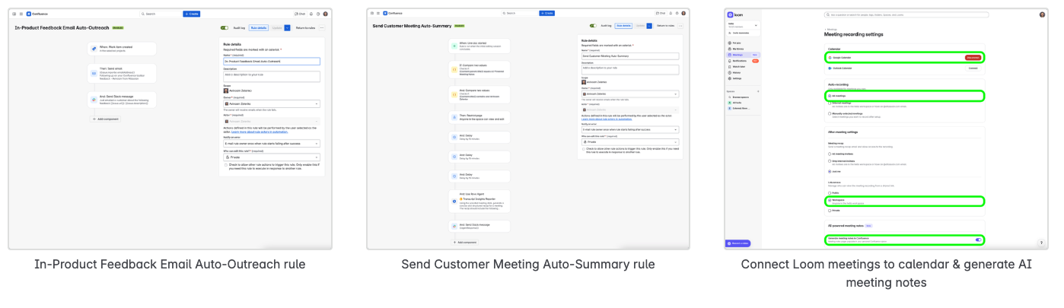Image resolution: width=1064 pixels, height=308 pixels.
Task: Select 'Internal meetings' auto-recording radio
Action: (x=830, y=104)
